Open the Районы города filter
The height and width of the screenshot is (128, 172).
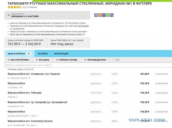click(67, 60)
